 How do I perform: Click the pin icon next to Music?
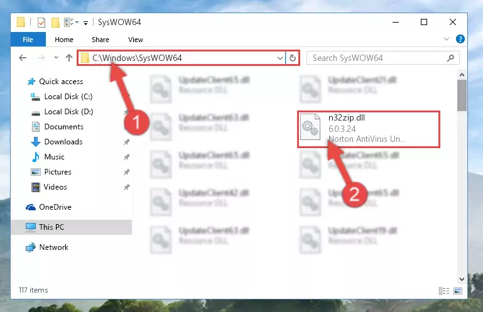click(127, 157)
